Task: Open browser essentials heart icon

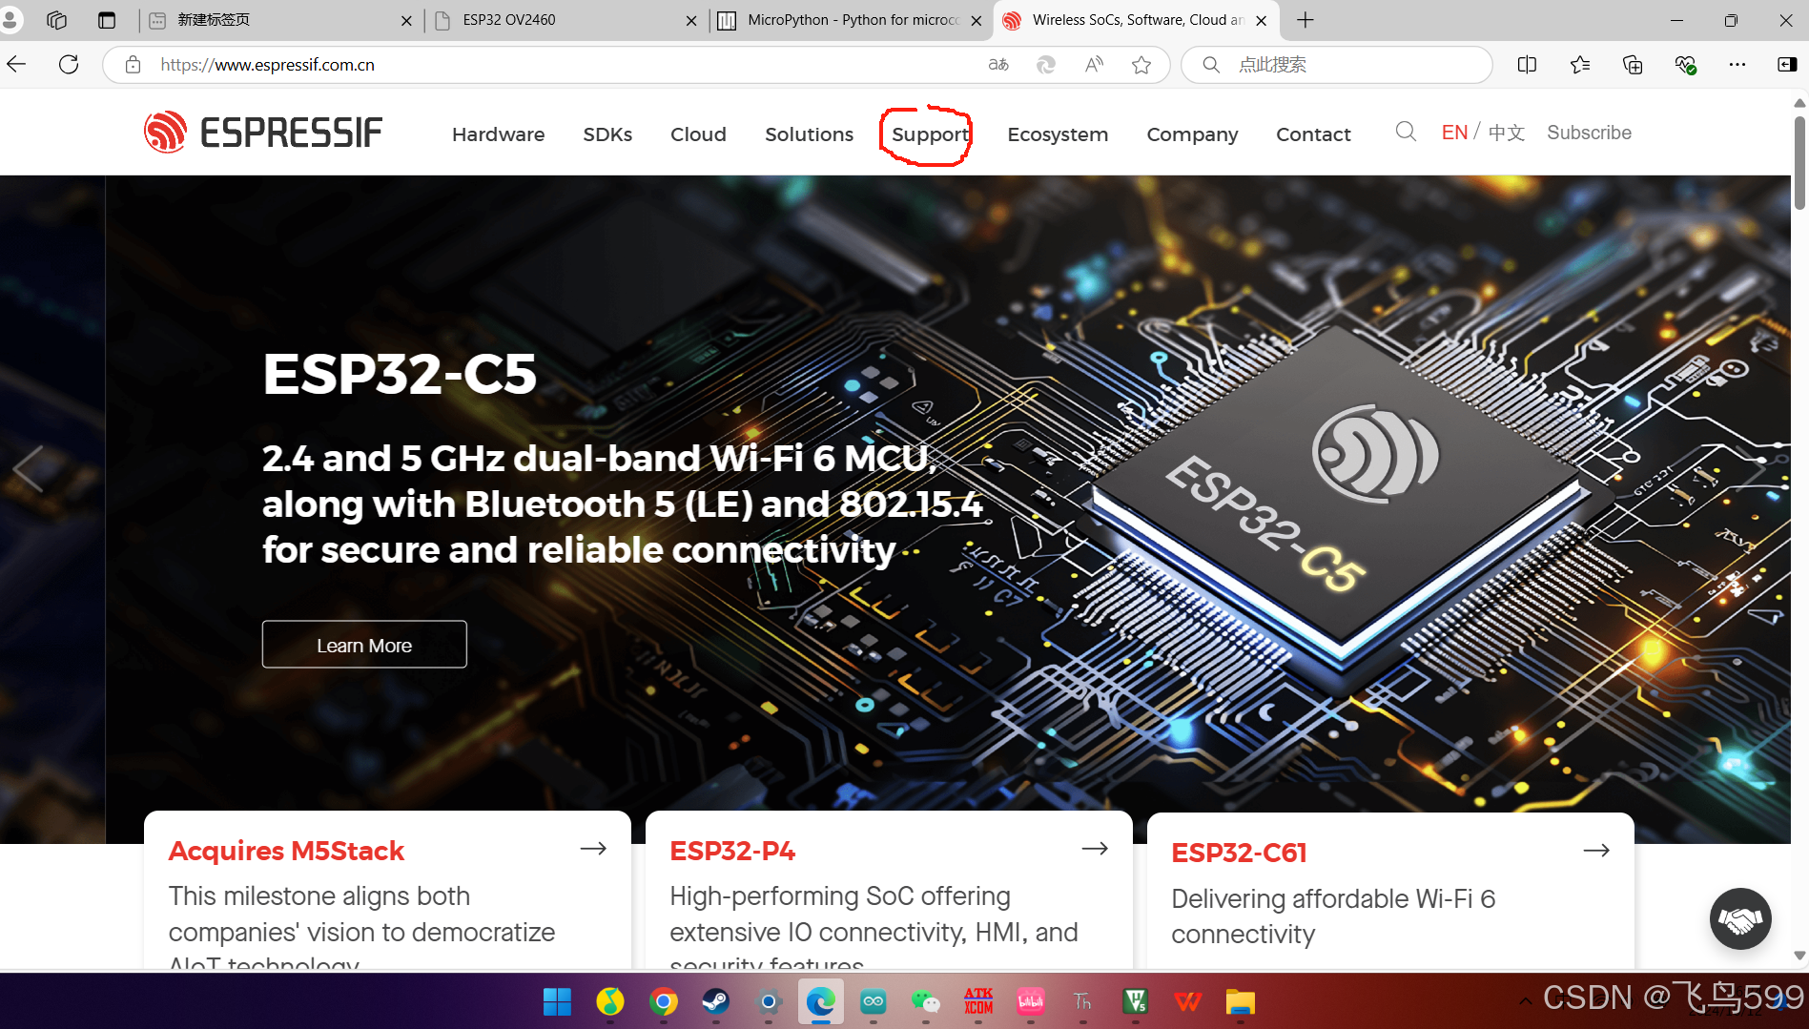Action: (x=1685, y=65)
